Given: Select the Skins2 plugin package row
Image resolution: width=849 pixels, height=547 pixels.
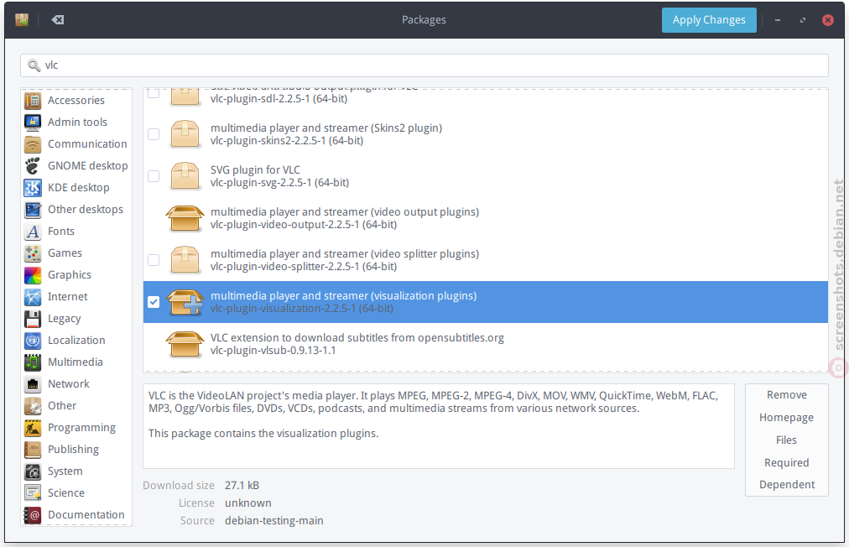Looking at the screenshot, I should (485, 134).
